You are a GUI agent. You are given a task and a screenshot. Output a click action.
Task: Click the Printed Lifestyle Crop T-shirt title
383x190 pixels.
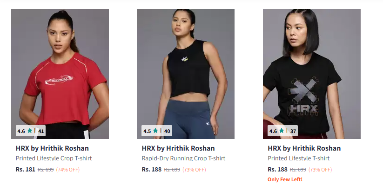[x=54, y=158]
